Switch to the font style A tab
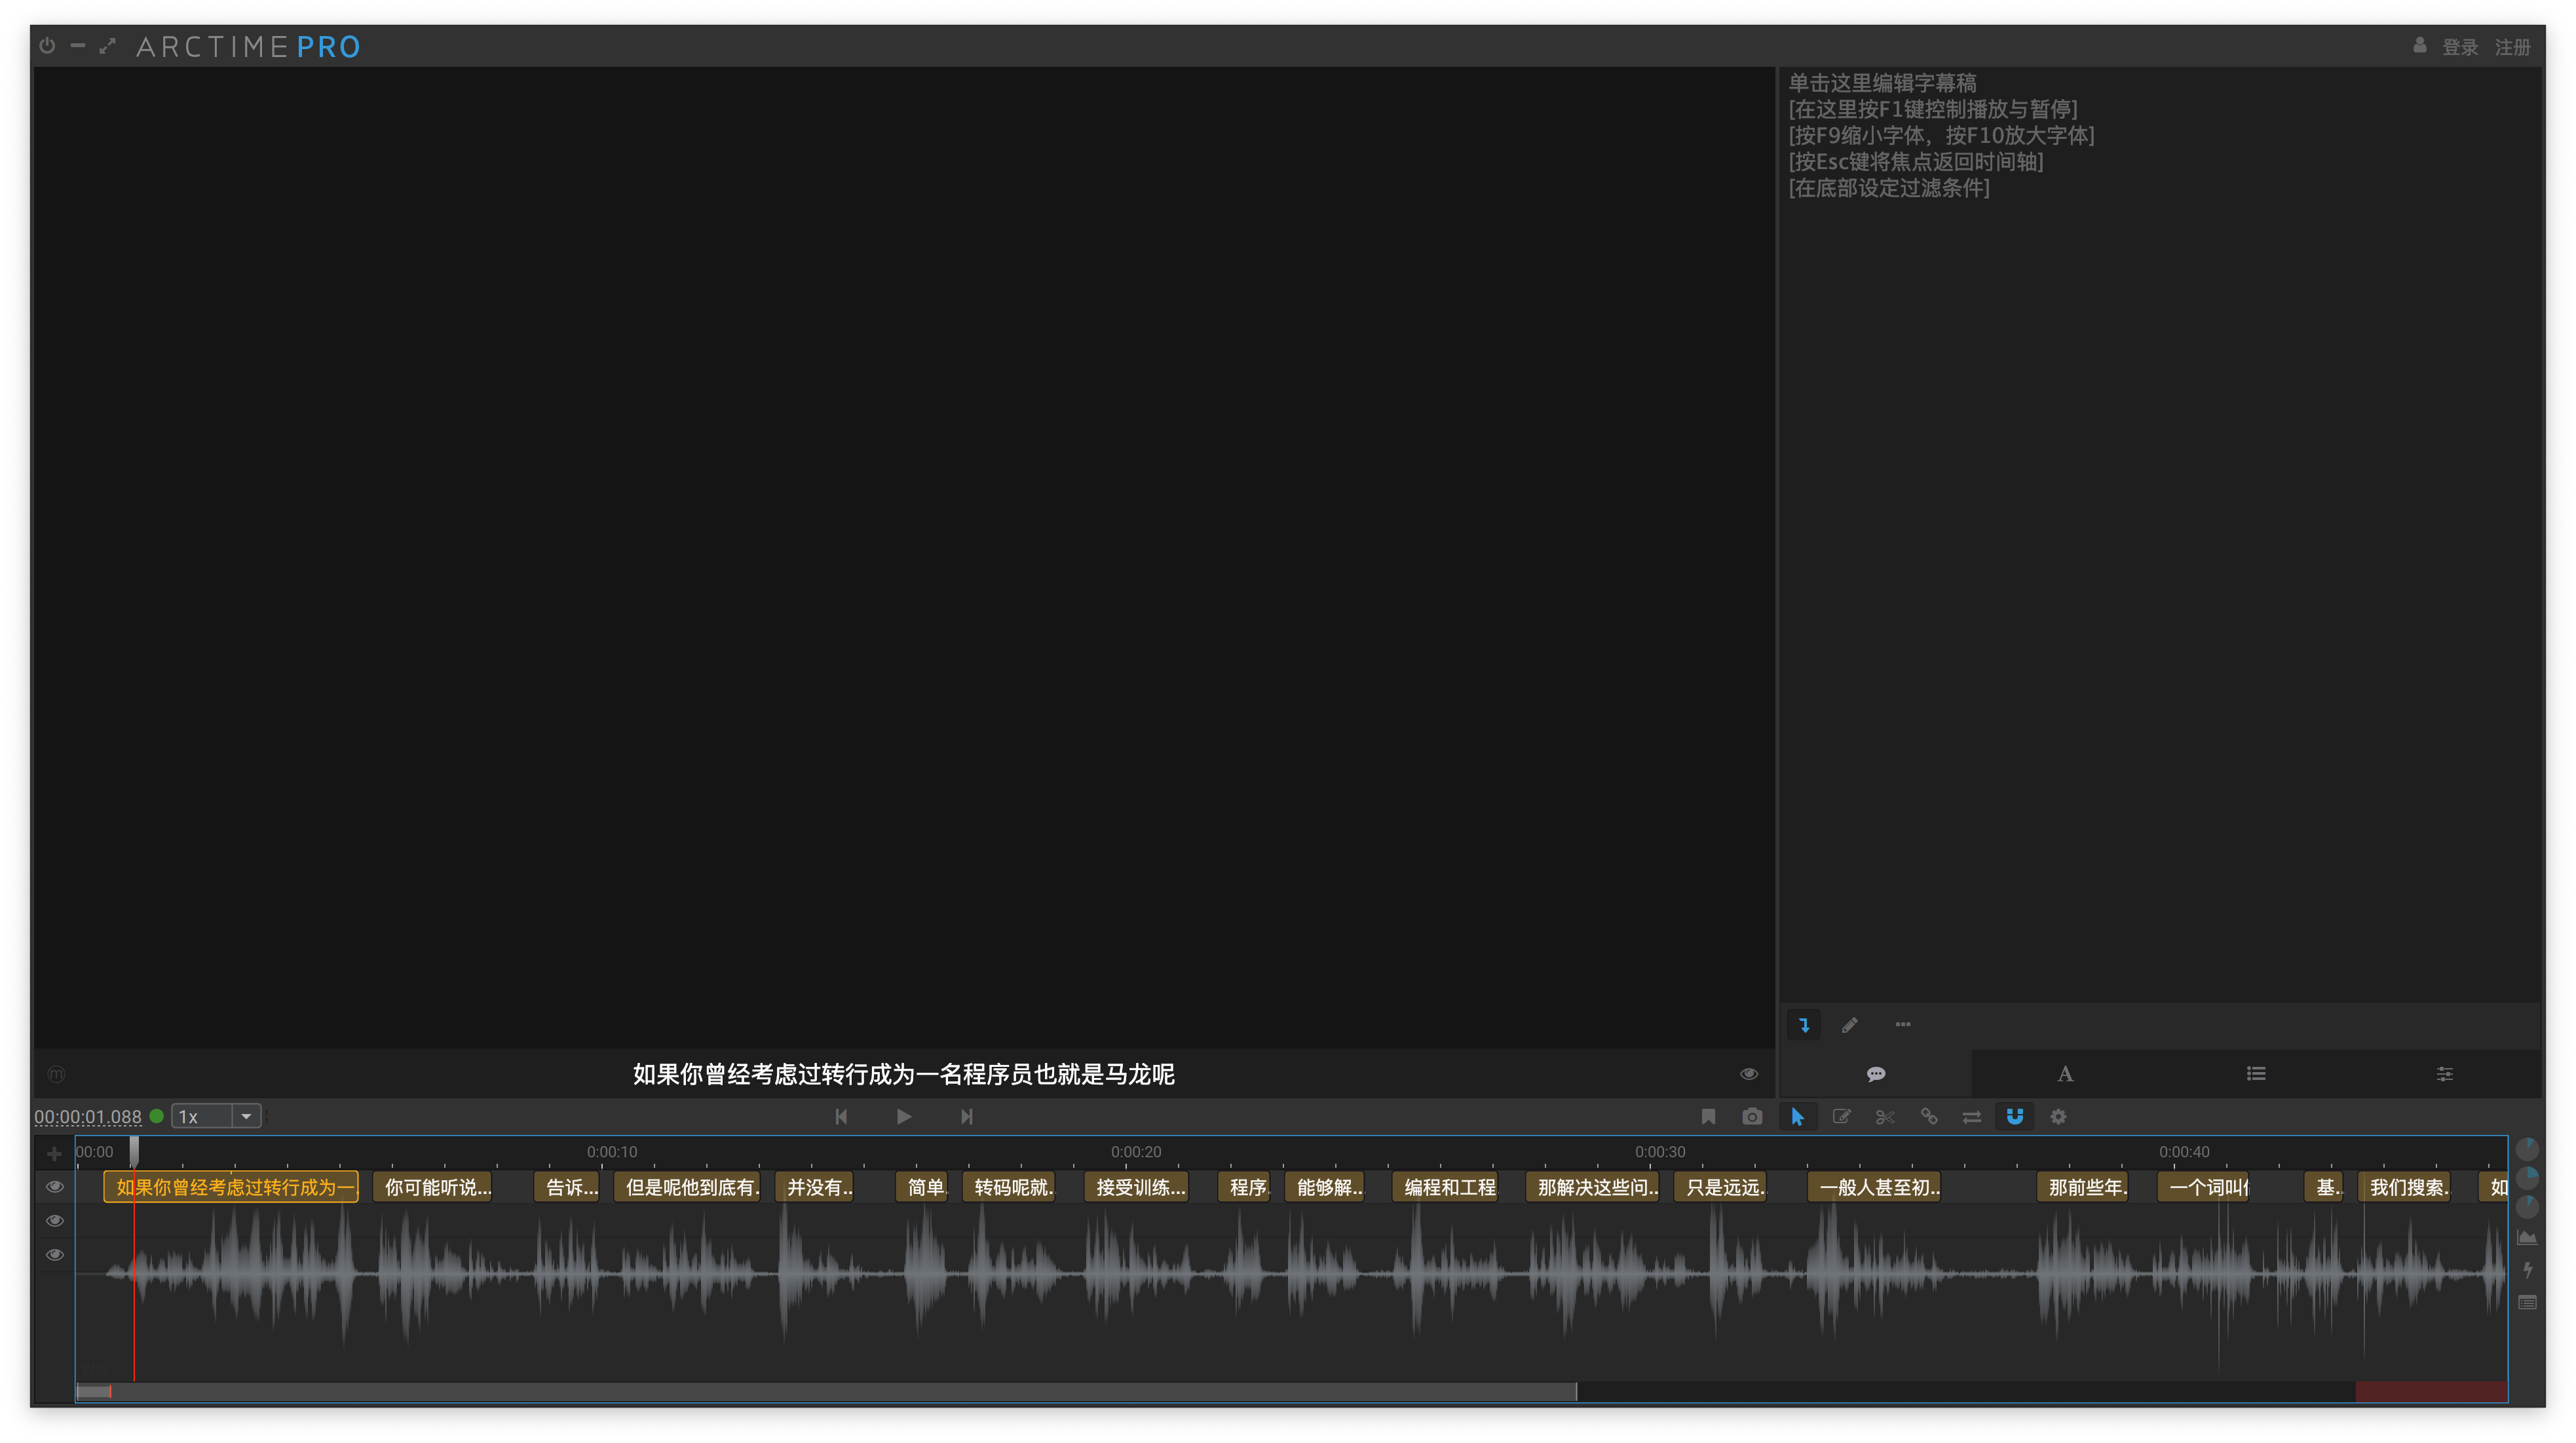Screen dimensions: 2576x1443 tap(2065, 1074)
